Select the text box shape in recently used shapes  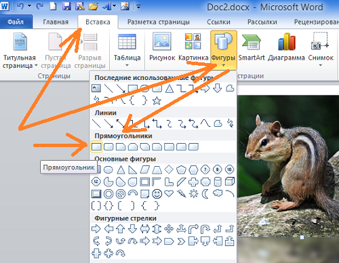tap(96, 88)
